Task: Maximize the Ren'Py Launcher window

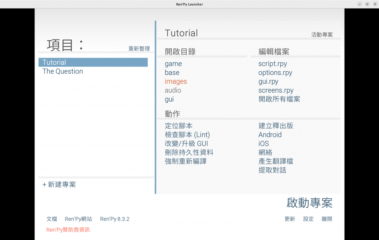Action: (367, 4)
